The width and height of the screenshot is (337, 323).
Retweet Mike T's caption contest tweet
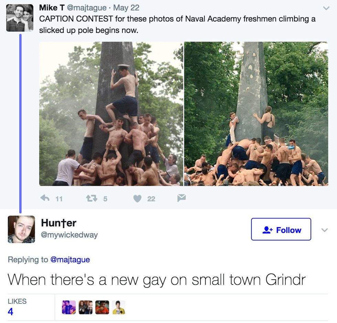[92, 198]
